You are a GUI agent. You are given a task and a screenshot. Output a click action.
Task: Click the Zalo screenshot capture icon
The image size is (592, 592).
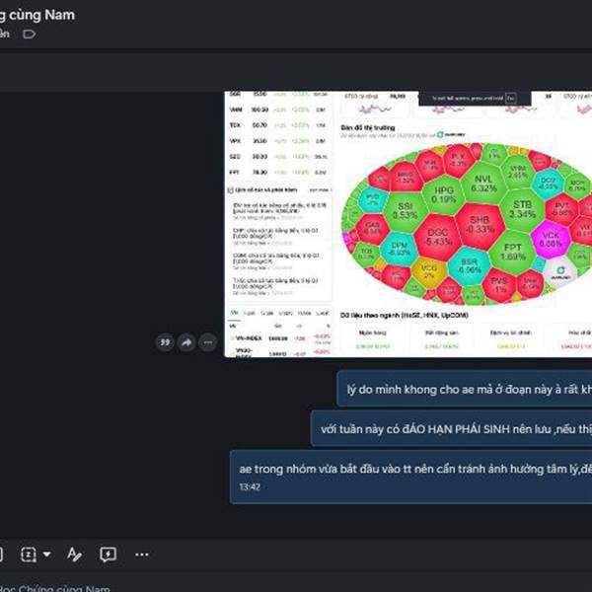tap(29, 555)
